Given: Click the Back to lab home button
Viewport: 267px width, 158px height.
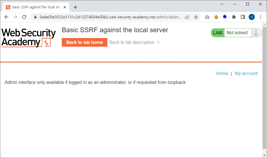Looking at the screenshot, I should point(85,42).
